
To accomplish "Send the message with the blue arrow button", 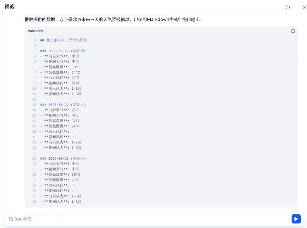I will (296, 219).
